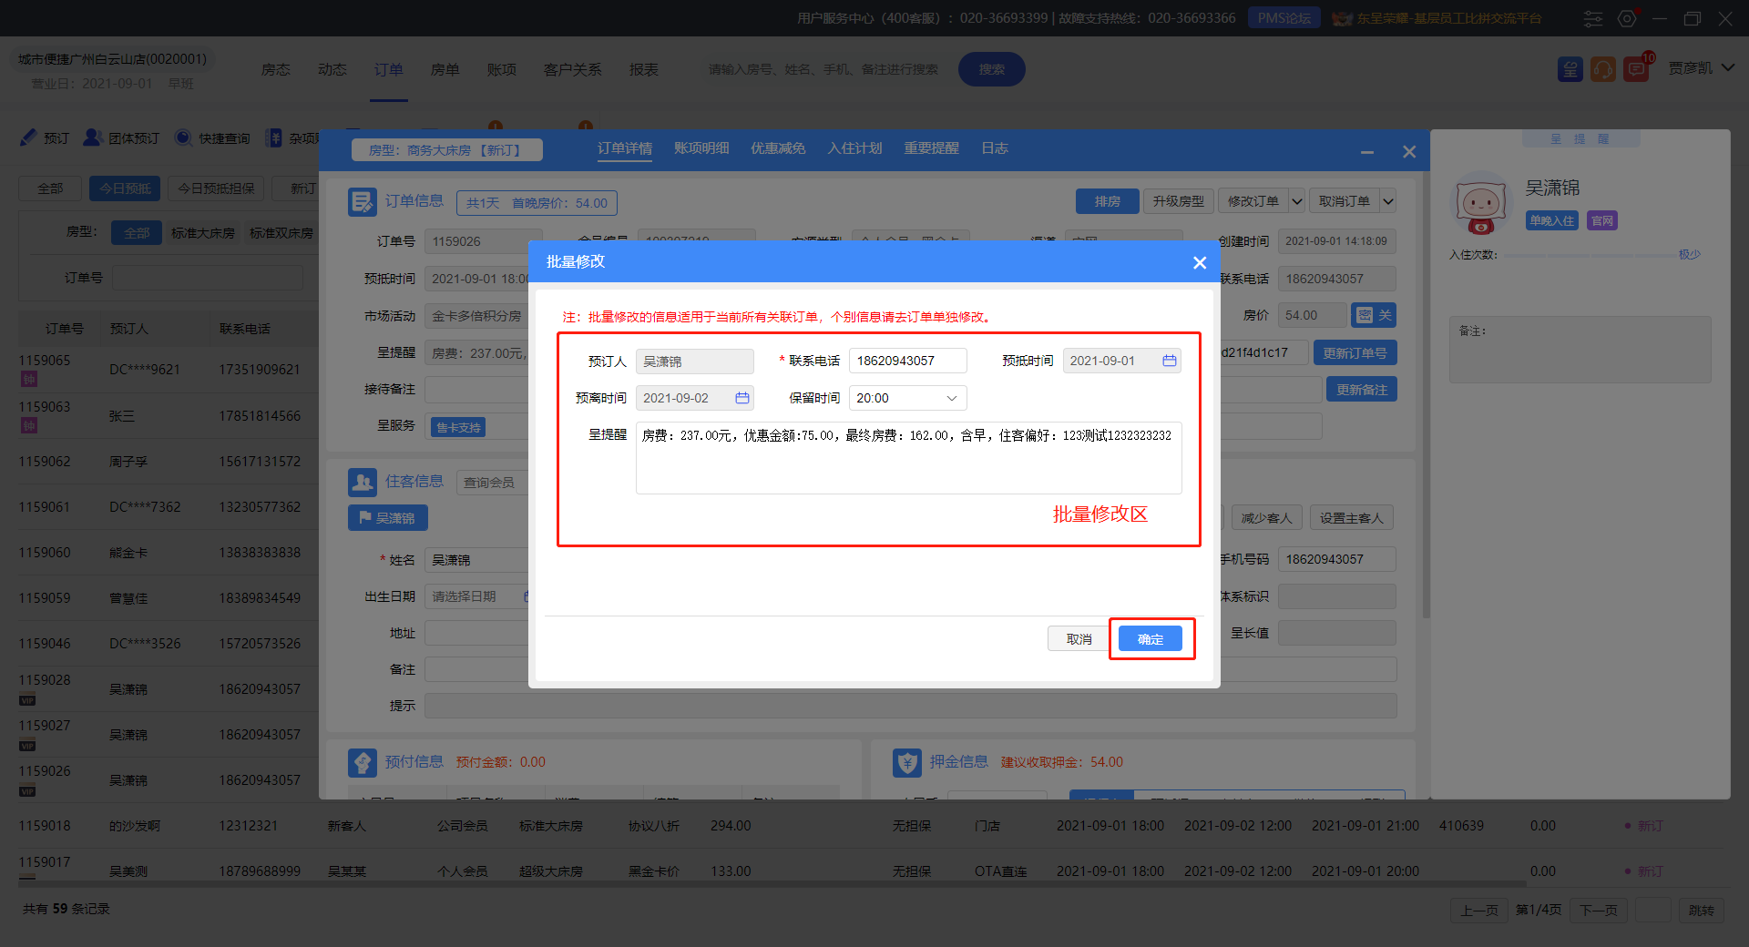Image resolution: width=1749 pixels, height=947 pixels.
Task: Click the 联系电话 input in batch dialog
Action: point(907,361)
